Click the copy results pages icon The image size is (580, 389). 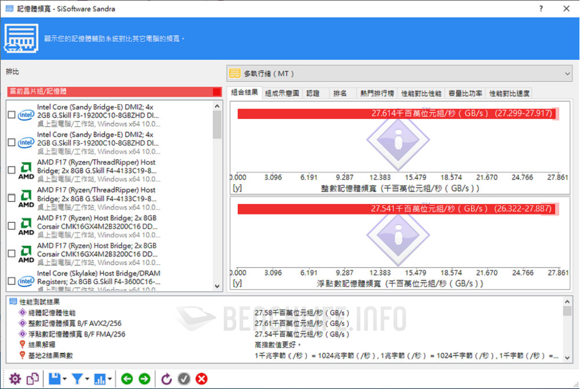[32, 378]
